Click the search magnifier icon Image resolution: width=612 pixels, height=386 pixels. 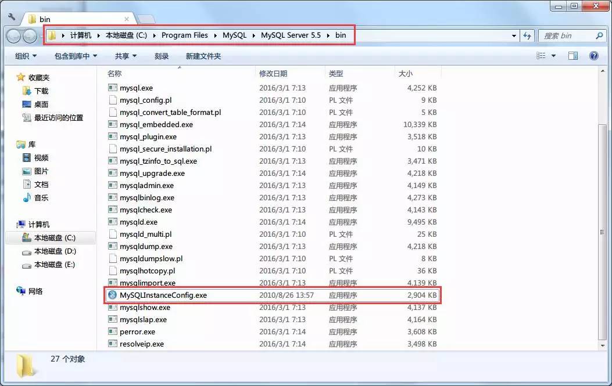(600, 35)
